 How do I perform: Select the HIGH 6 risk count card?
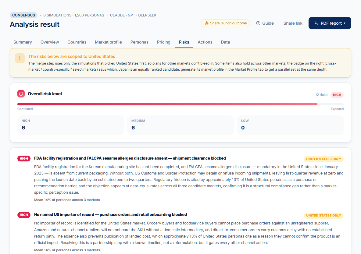[x=71, y=125]
